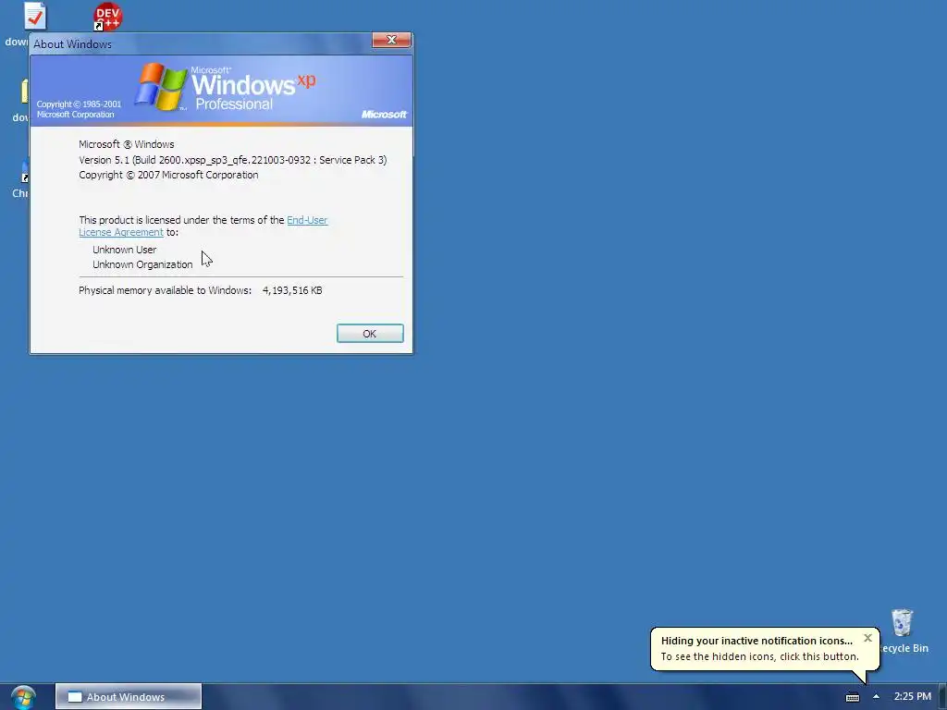
Task: Click the Windows XP Professional banner logo
Action: (x=225, y=87)
